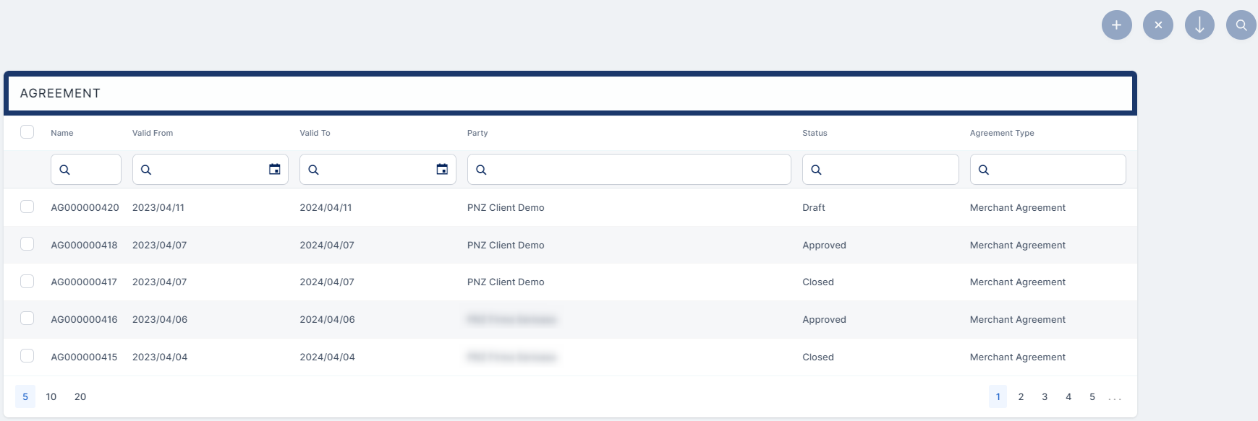Click the 2023/04/11 Valid From date
Image resolution: width=1258 pixels, height=421 pixels.
point(158,207)
